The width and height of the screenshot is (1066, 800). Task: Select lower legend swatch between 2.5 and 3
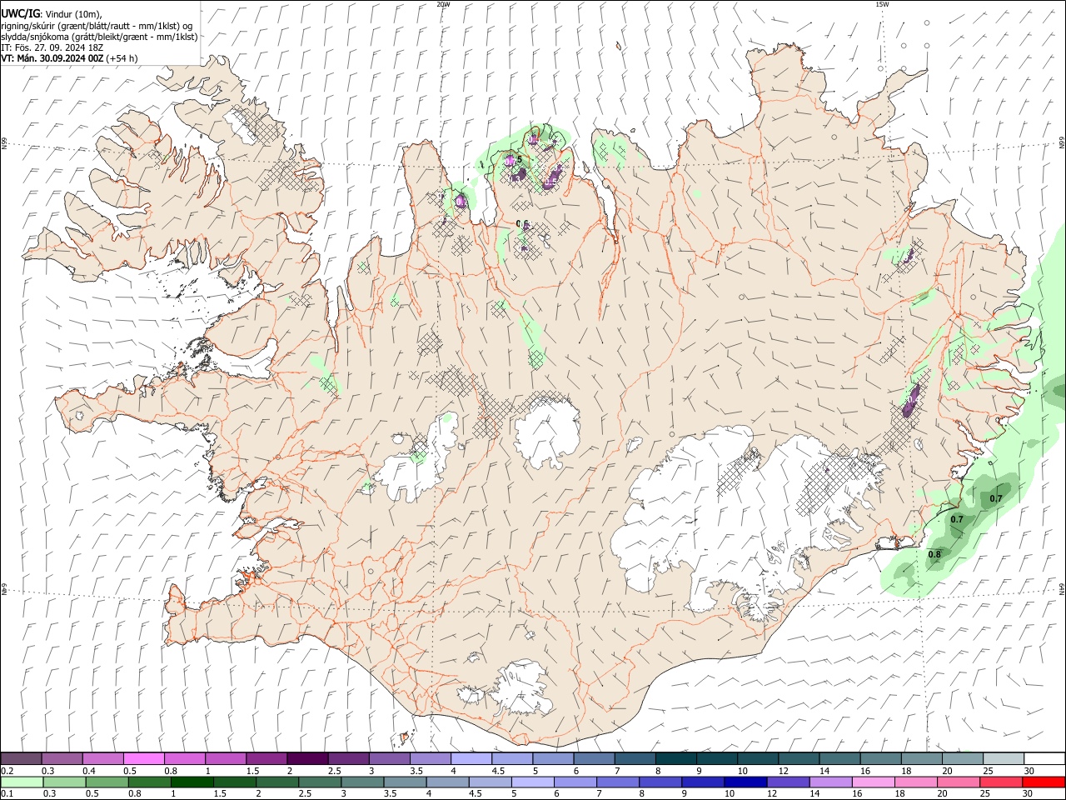coord(320,782)
